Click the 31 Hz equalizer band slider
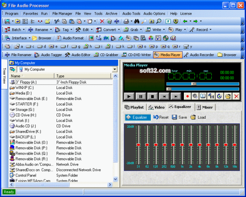The height and width of the screenshot is (197, 246). click(x=138, y=145)
